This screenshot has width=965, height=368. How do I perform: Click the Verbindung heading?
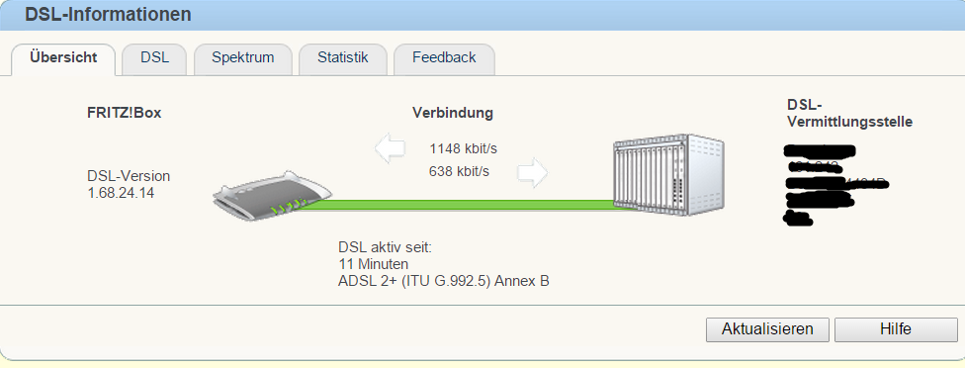(x=453, y=113)
